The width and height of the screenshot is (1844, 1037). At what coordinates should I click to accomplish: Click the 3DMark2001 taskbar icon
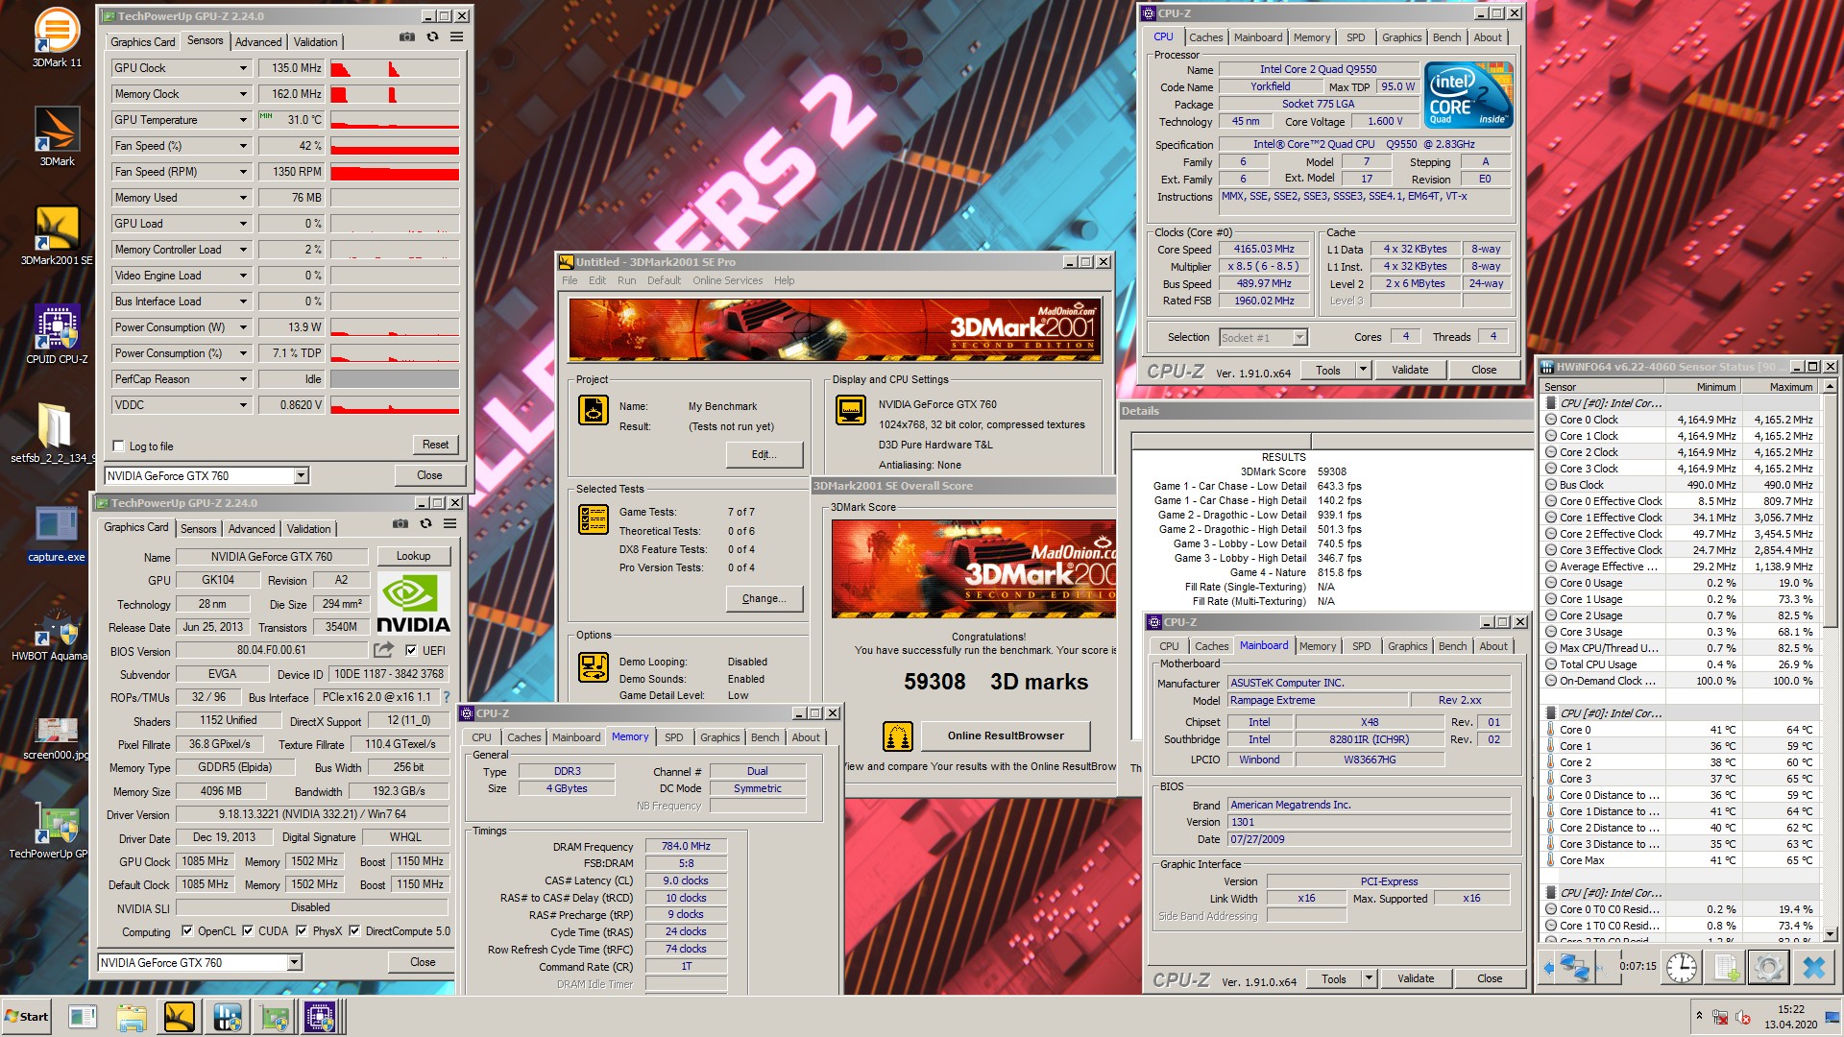click(x=180, y=1017)
